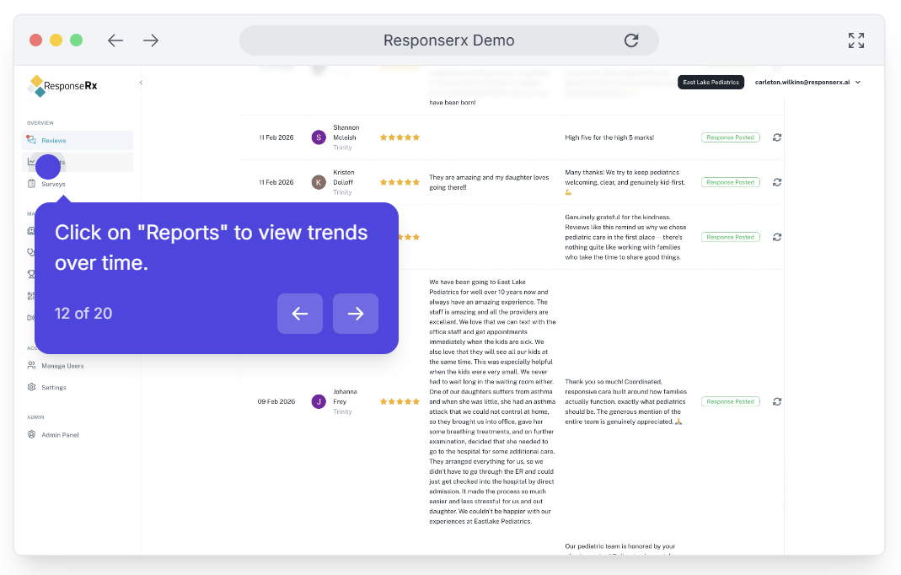Image resolution: width=901 pixels, height=575 pixels.
Task: Open Surveys in the sidebar
Action: click(78, 184)
